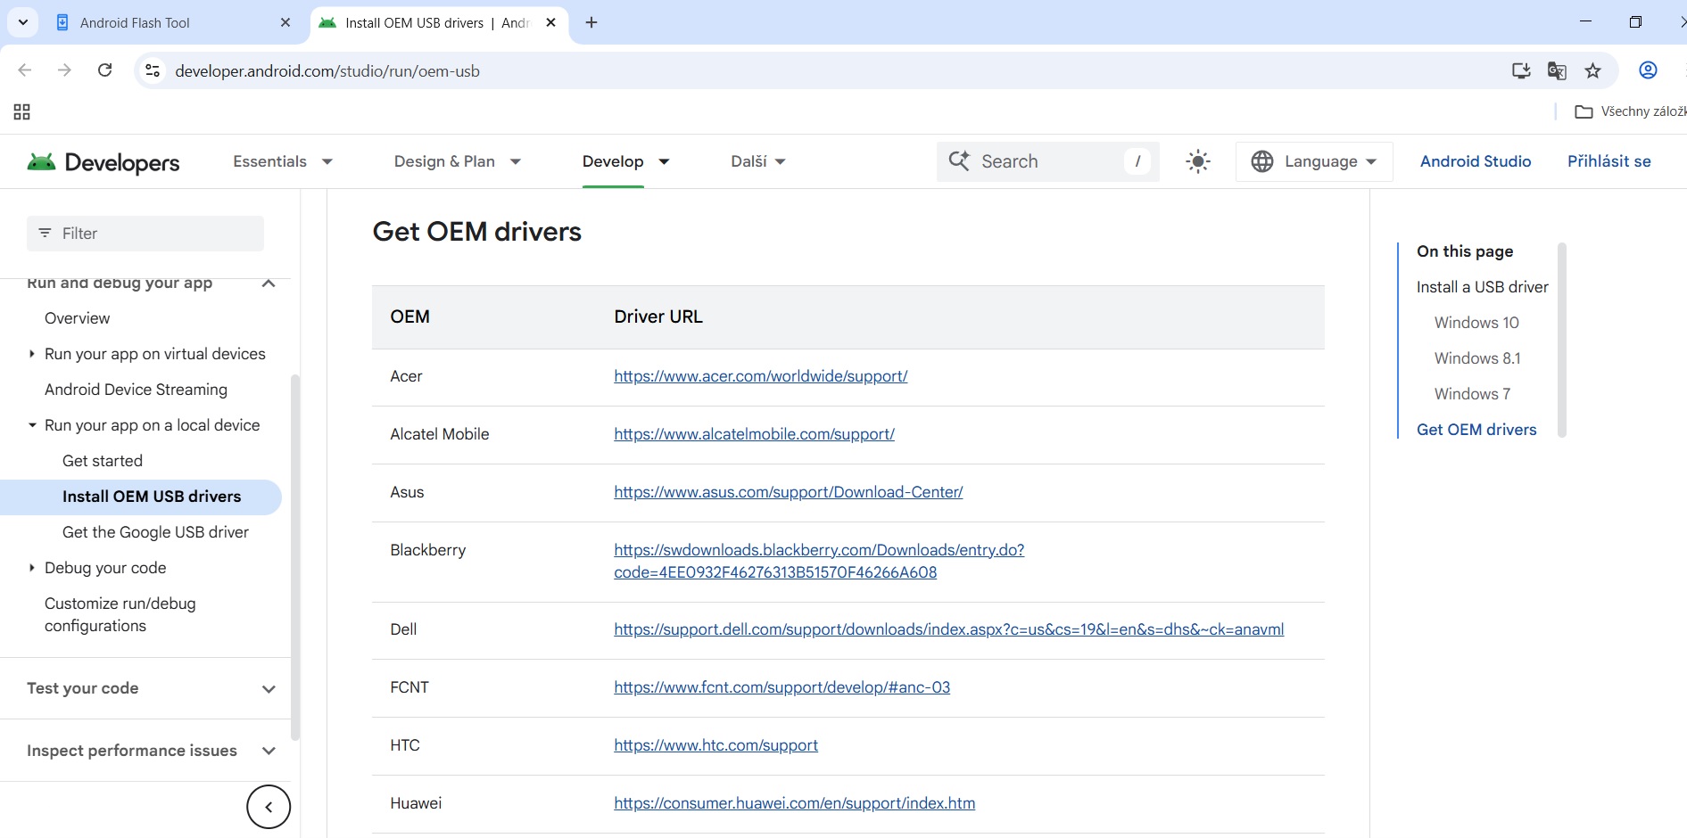Open the Alcatel Mobile support link

click(754, 434)
